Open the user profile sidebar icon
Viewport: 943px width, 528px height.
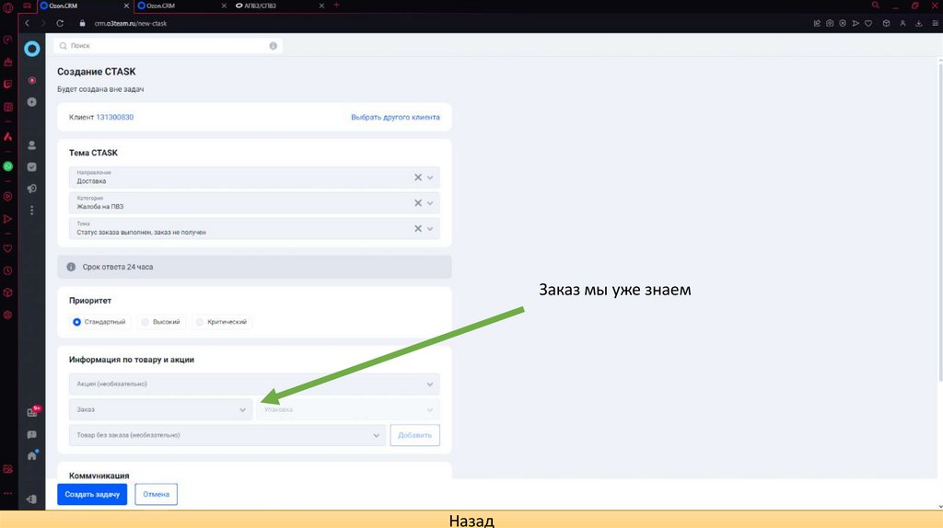[32, 145]
